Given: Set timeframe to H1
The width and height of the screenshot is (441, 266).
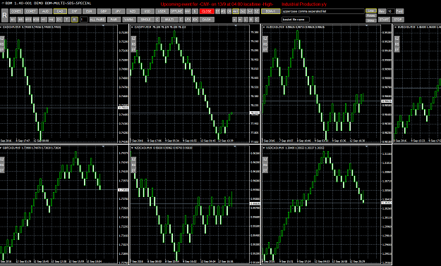Looking at the screenshot, I should [x=44, y=20].
